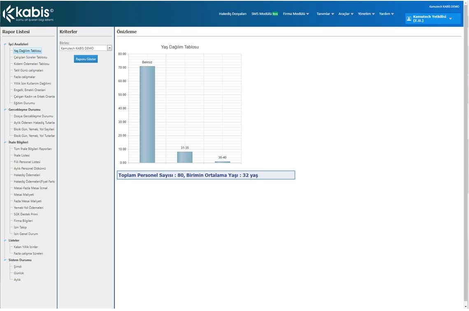Image resolution: width=469 pixels, height=311 pixels.
Task: Select Eksik Gün, Yemek, Yol Sayıları report
Action: 34,129
